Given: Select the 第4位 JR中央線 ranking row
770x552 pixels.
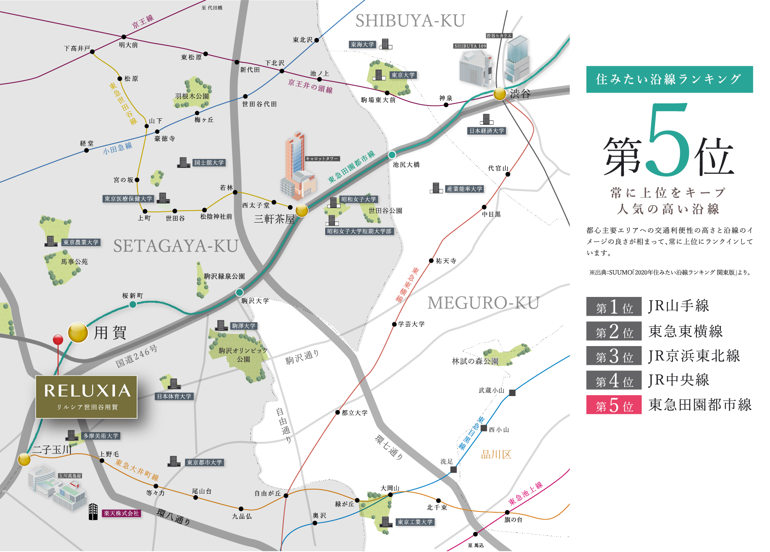Looking at the screenshot, I should (648, 380).
